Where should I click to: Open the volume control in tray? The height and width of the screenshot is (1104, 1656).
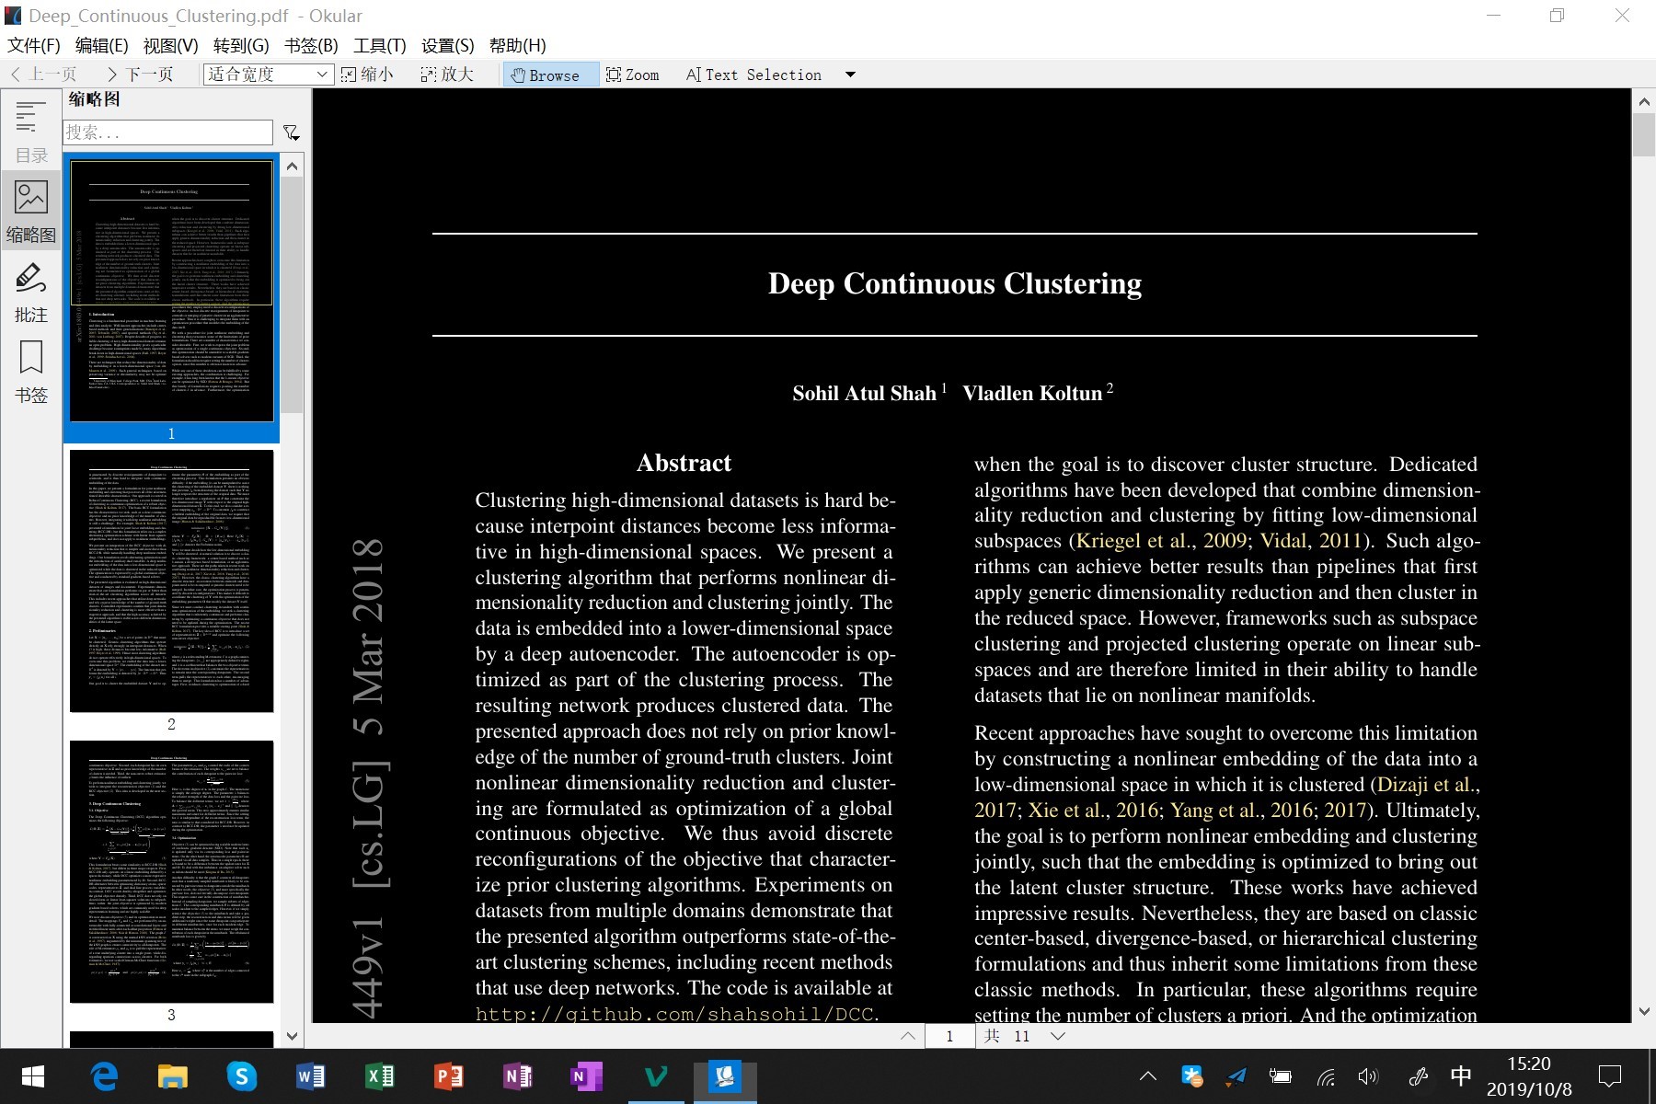tap(1368, 1076)
